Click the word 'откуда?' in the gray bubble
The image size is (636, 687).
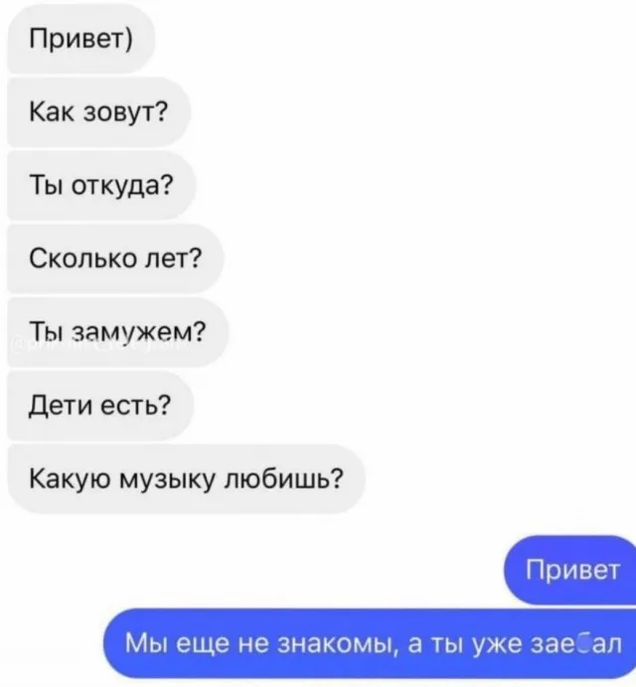(x=122, y=187)
